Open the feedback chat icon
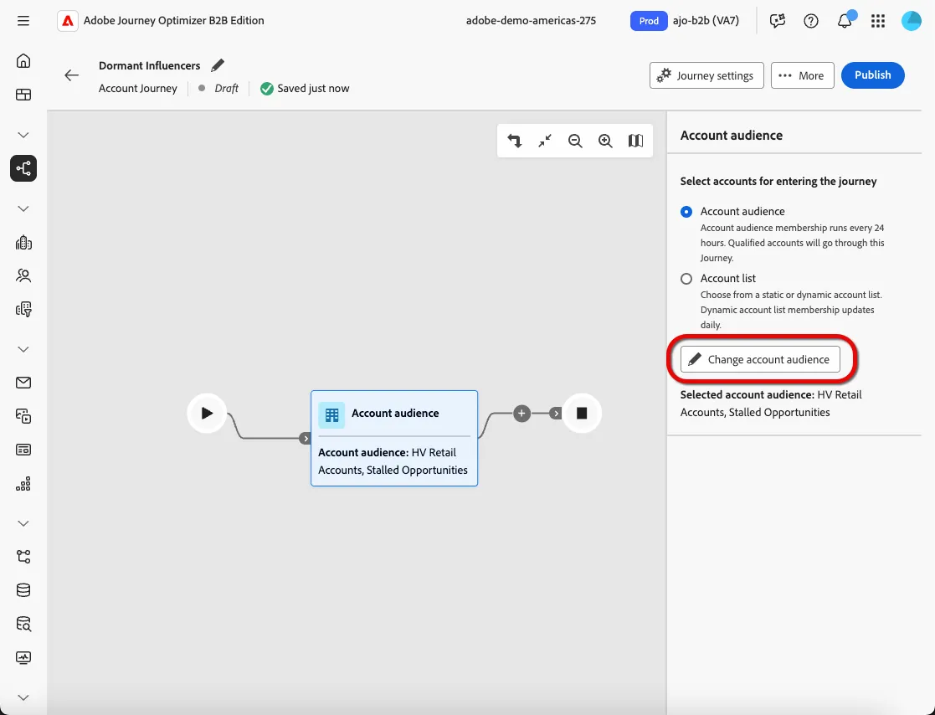This screenshot has height=715, width=935. [777, 21]
